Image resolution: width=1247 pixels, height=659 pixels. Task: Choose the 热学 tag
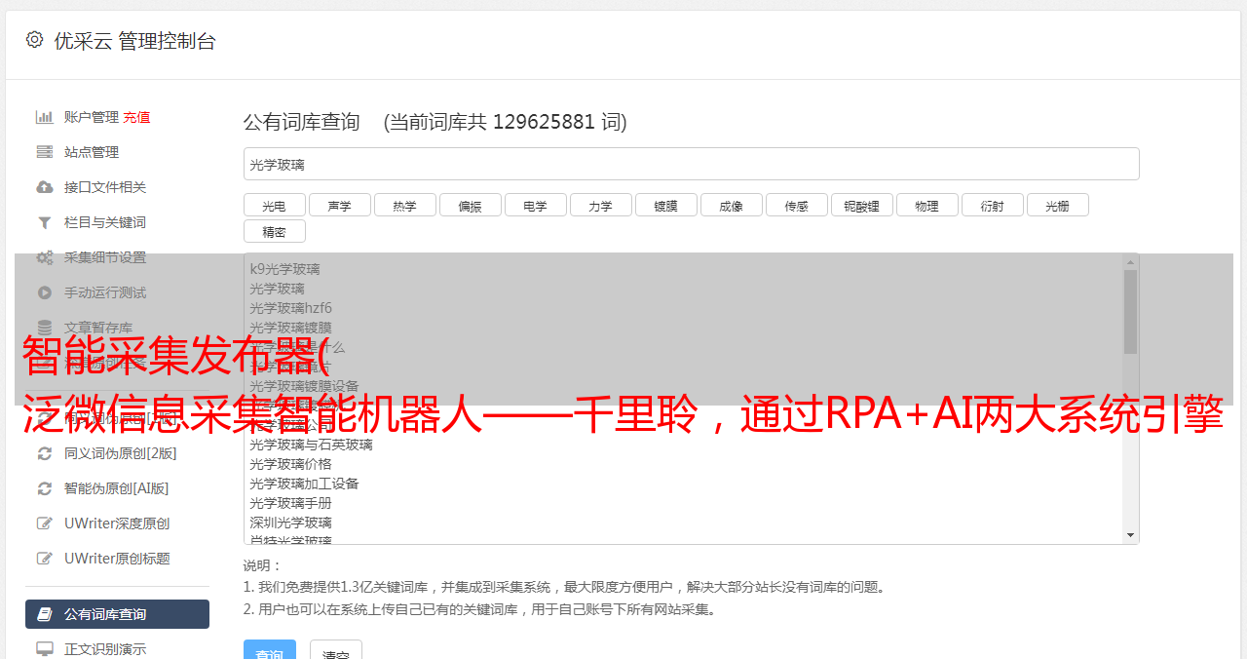(x=404, y=205)
